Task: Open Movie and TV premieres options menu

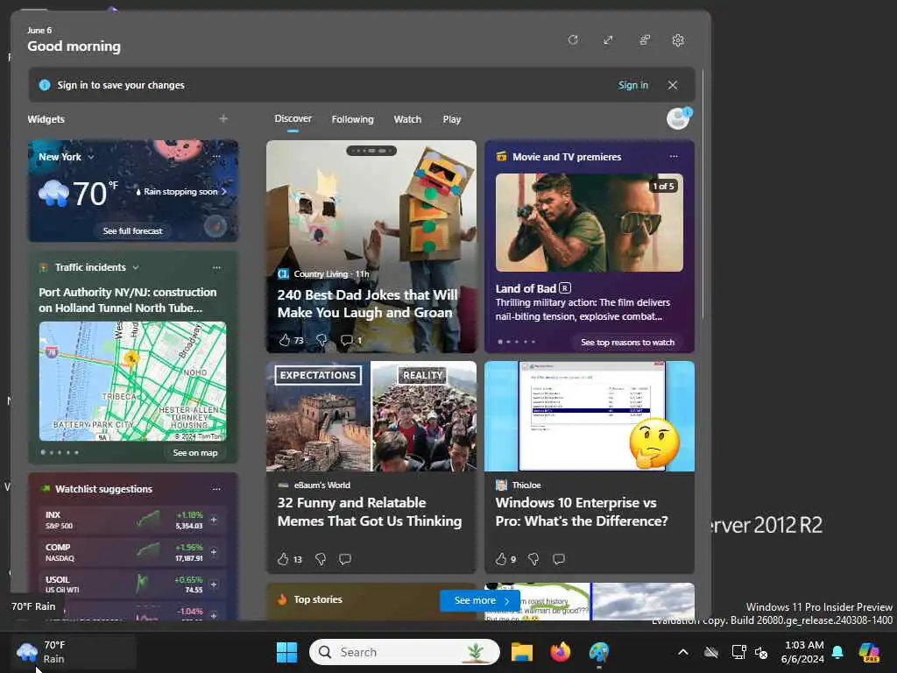Action: point(674,156)
